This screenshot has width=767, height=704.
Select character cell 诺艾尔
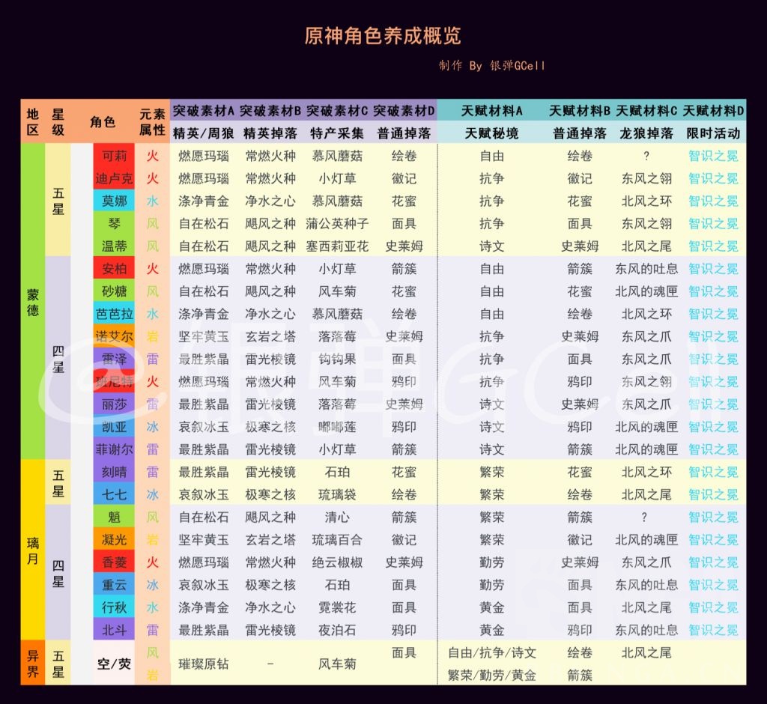114,336
